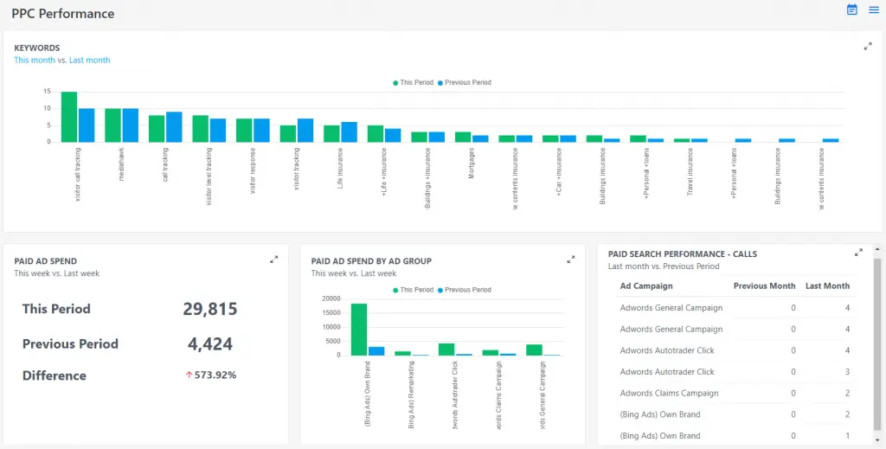Click the PPC Performance page title
Screen dimensions: 886x449
(62, 14)
